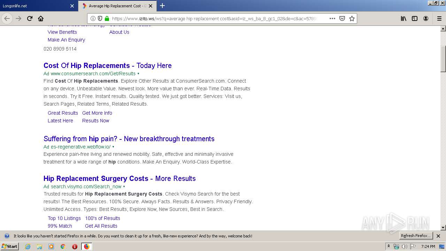The image size is (446, 251).
Task: Open the Latest Here sitelink
Action: pos(60,121)
